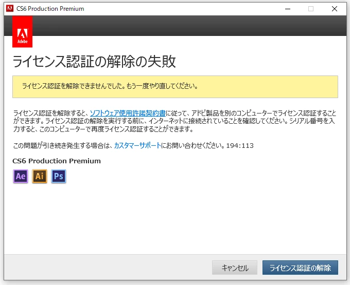Click the Photoshop Ps icon
350x285 pixels.
pyautogui.click(x=59, y=176)
